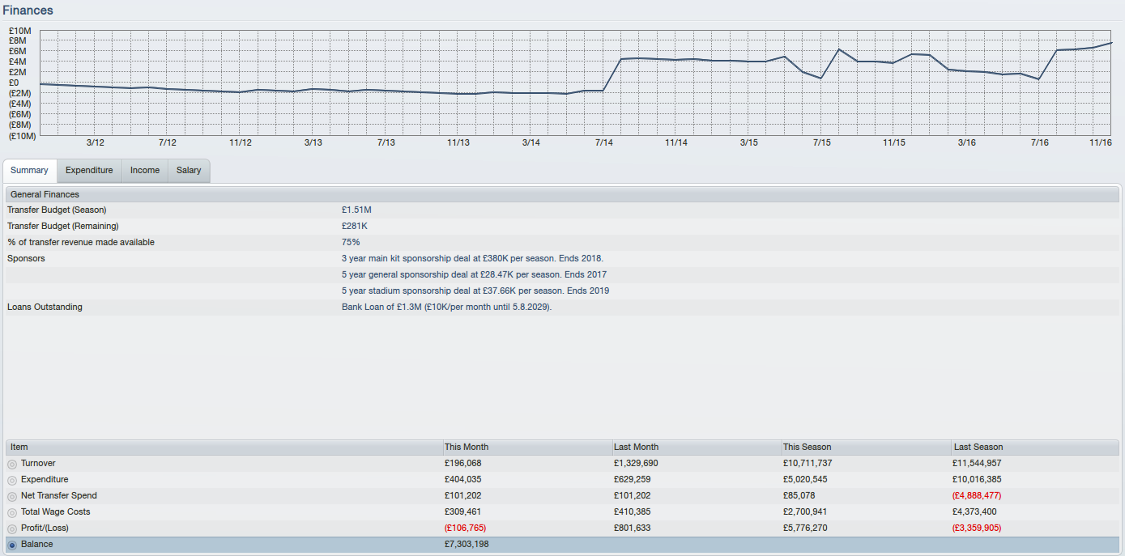This screenshot has width=1125, height=556.
Task: Pick the Profit/(Loss) radio button
Action: coord(12,528)
